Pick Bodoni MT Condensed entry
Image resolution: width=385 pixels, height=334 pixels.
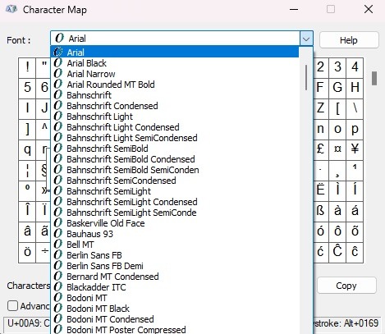(175, 319)
